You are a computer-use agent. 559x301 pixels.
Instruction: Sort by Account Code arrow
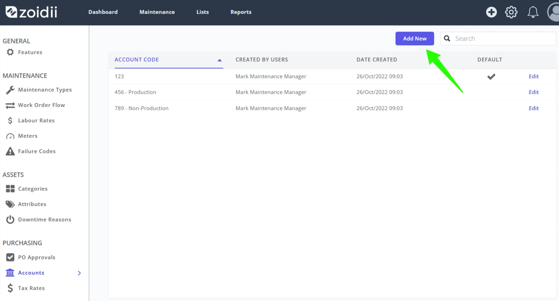point(220,60)
